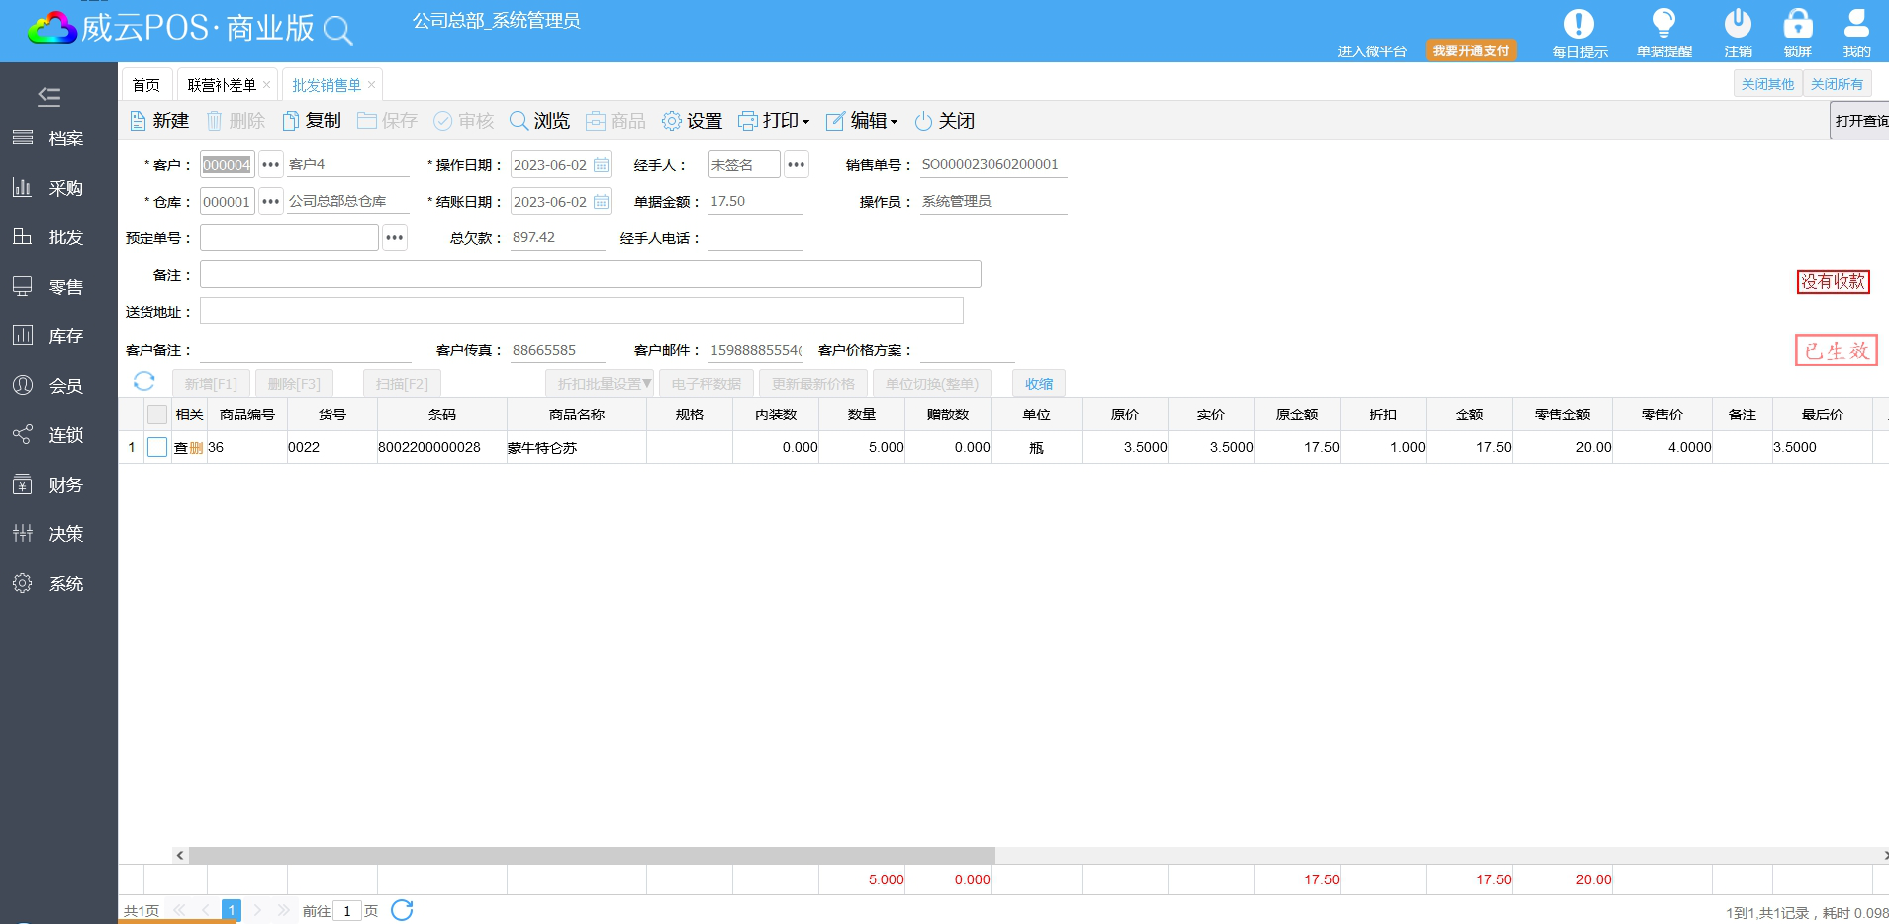The width and height of the screenshot is (1889, 924).
Task: Open the 批发 menu in the sidebar
Action: [x=58, y=237]
